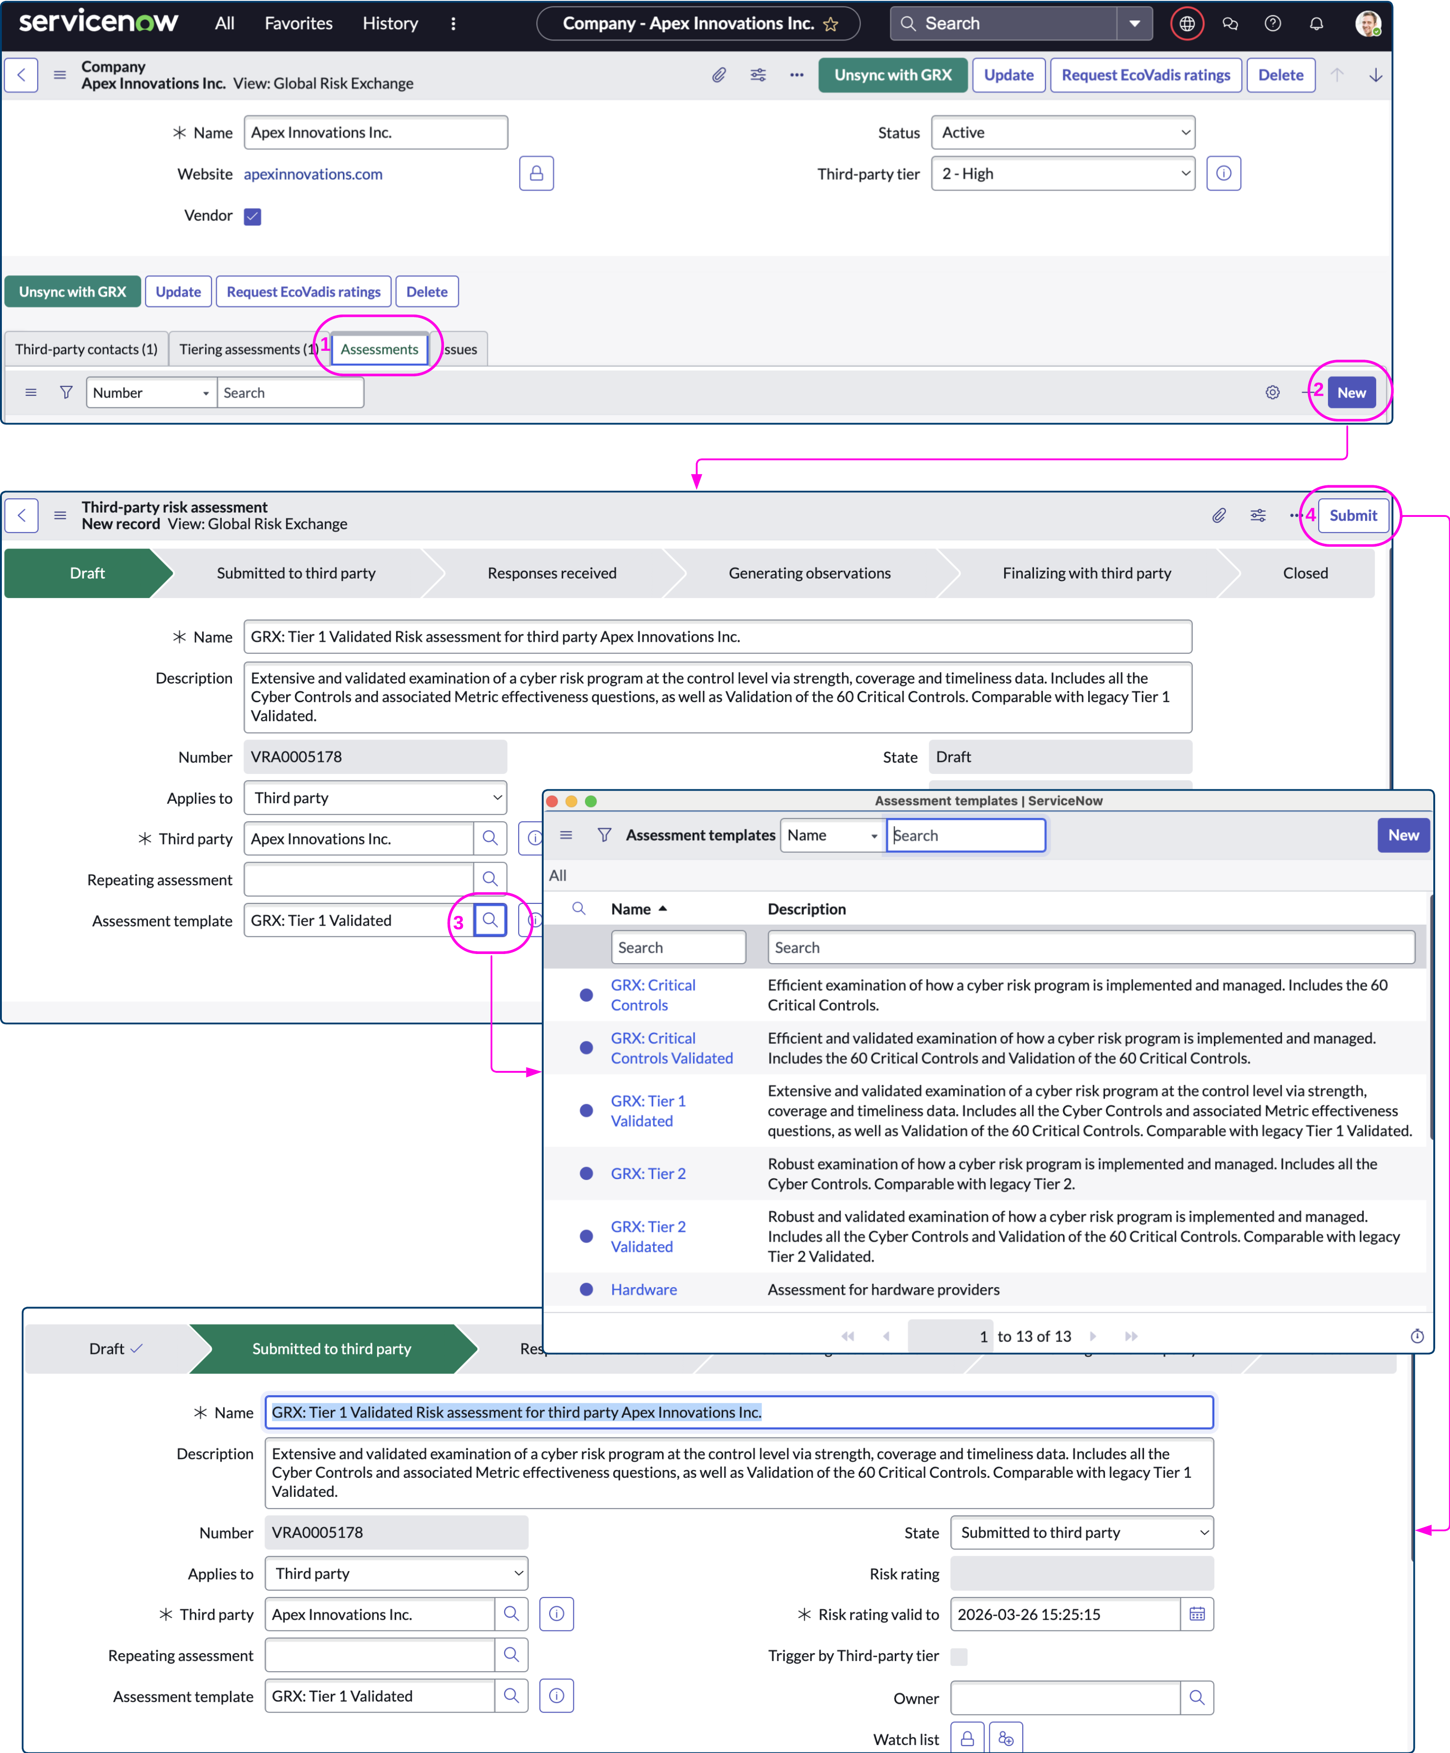Open the Applies to dropdown in submitted form

pos(396,1573)
